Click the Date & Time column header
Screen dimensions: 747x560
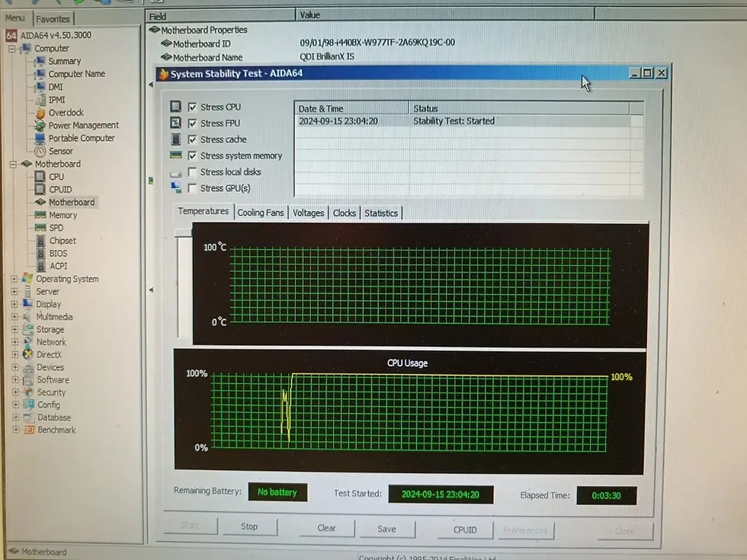pos(351,108)
